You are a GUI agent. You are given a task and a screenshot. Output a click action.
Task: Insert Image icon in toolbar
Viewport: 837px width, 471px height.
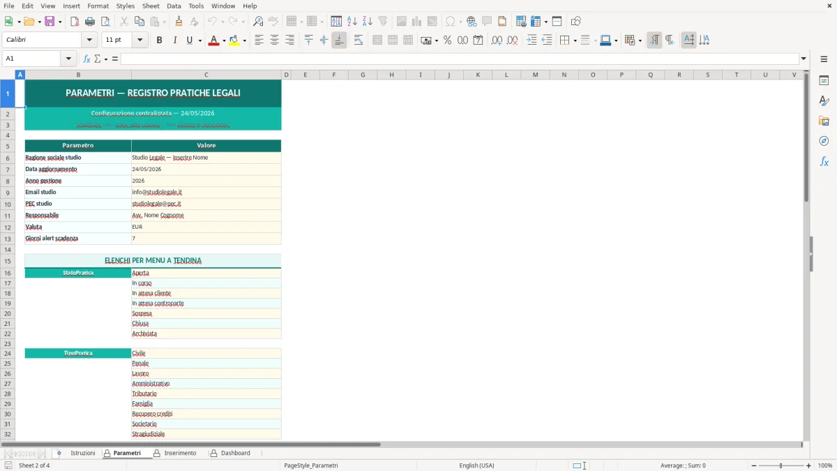402,22
